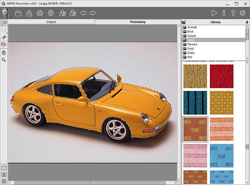Select the rectangular selection tool
This screenshot has width=250, height=185.
4,30
